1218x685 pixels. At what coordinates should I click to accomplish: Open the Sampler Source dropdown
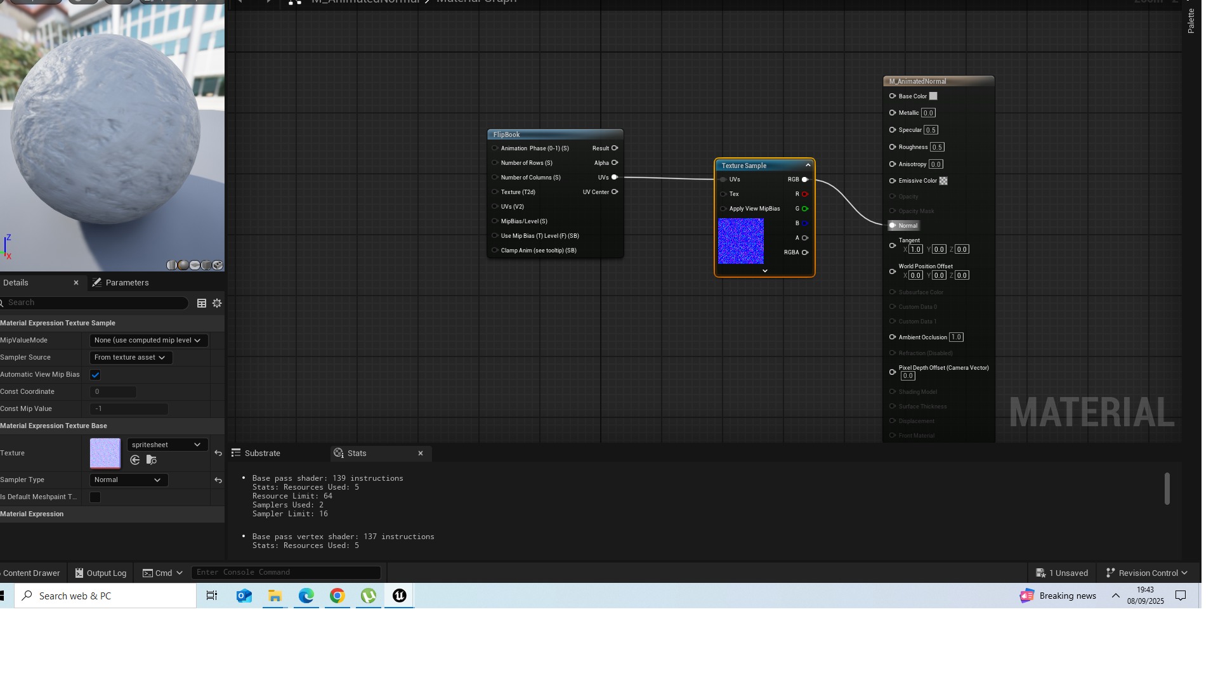coord(131,358)
